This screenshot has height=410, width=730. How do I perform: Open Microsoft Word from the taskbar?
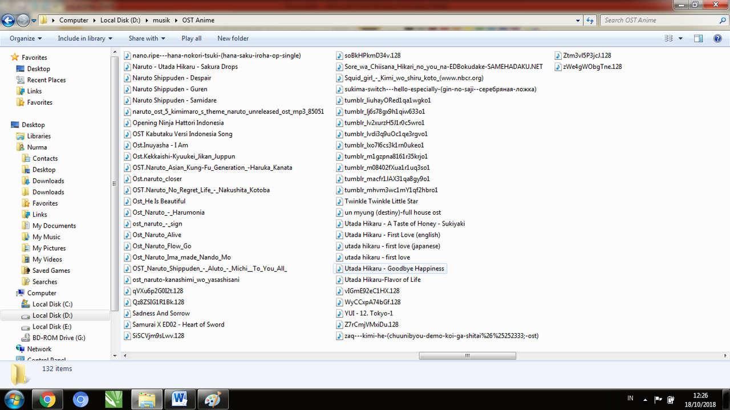coord(180,399)
